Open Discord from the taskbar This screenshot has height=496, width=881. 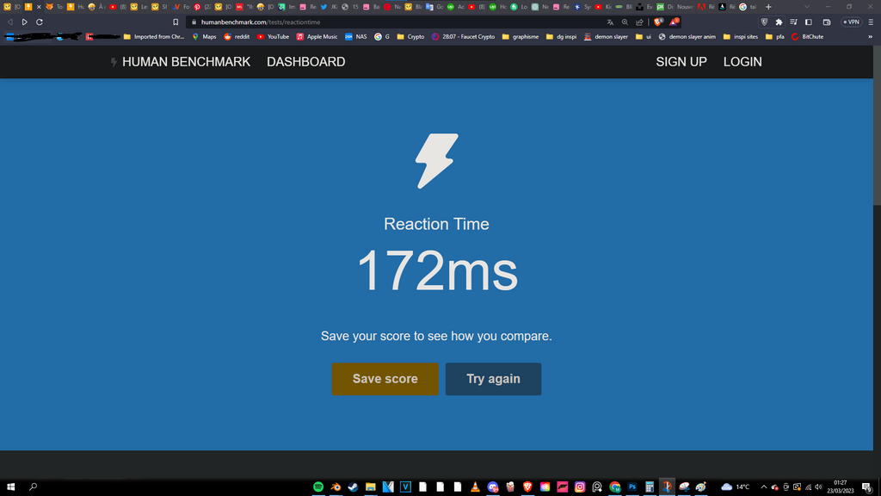pos(493,487)
